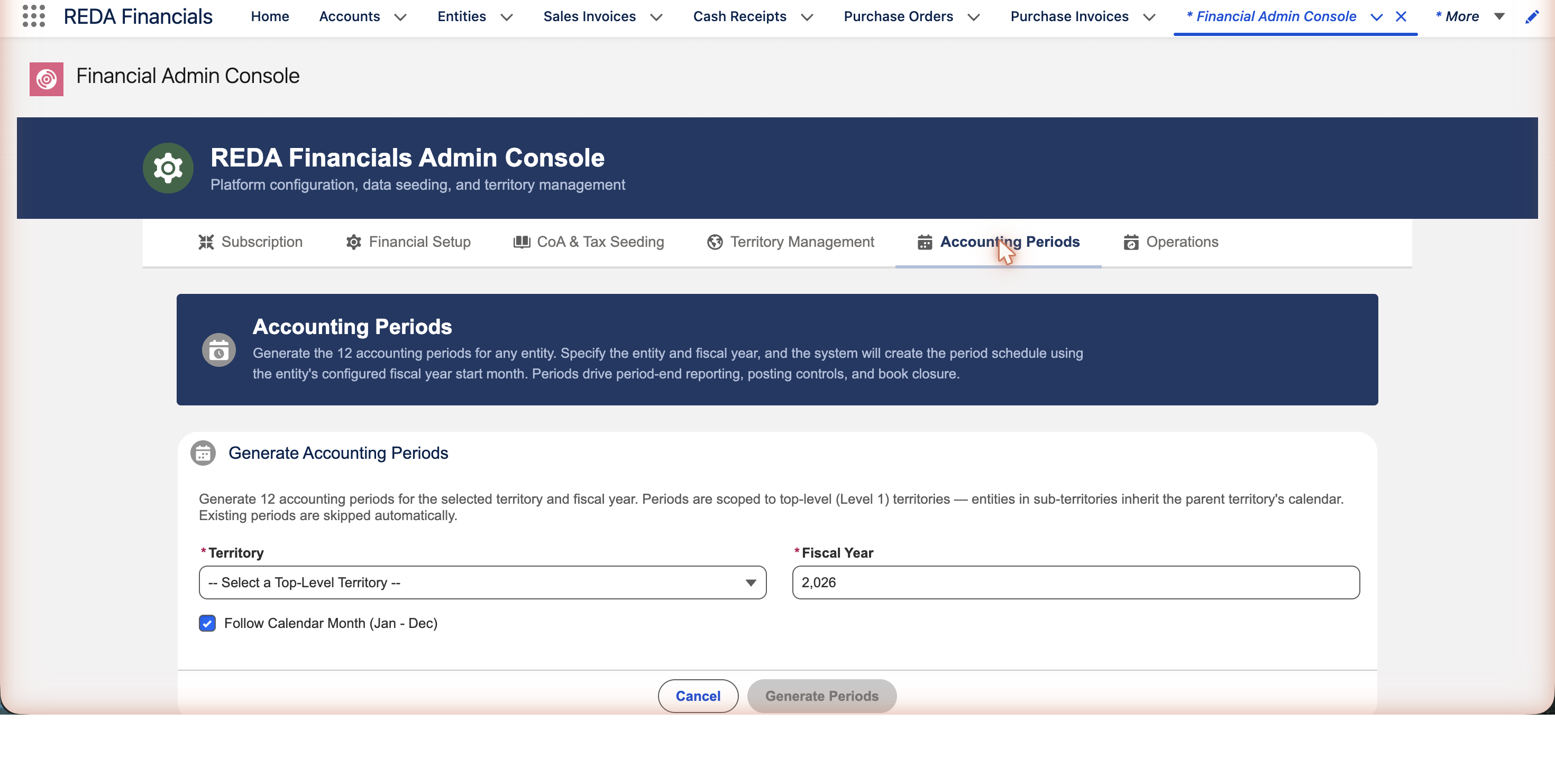Click the Territory Management globe icon
Viewport: 1555px width, 777px height.
pos(715,242)
